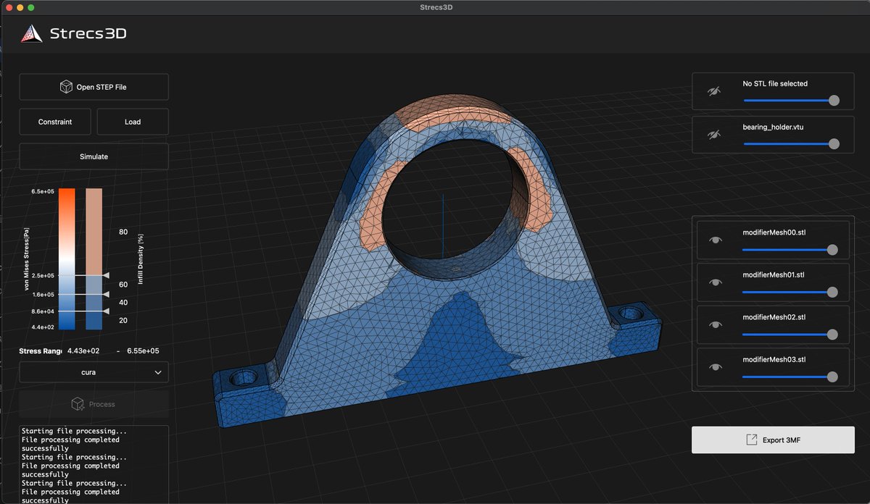
Task: Click the Constraint button
Action: tap(55, 122)
